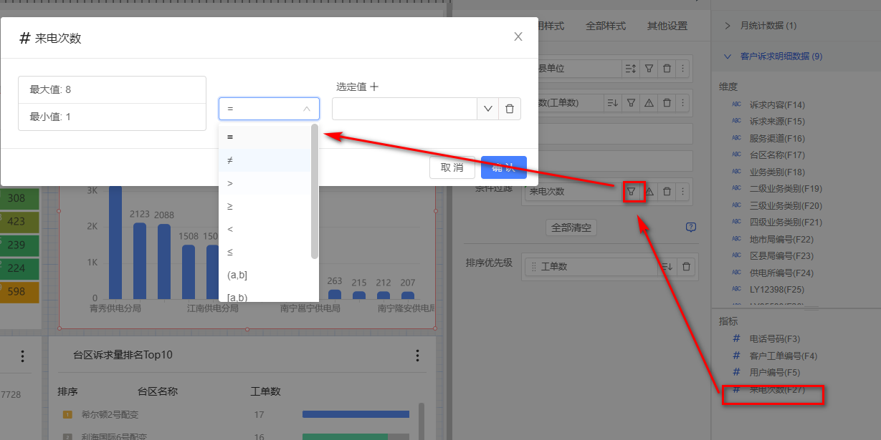881x440 pixels.
Task: Click the filter icon on 来电次数 row
Action: [632, 191]
